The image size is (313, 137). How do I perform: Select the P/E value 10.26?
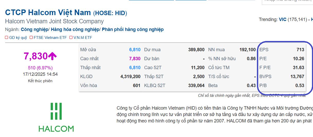[x=298, y=59]
